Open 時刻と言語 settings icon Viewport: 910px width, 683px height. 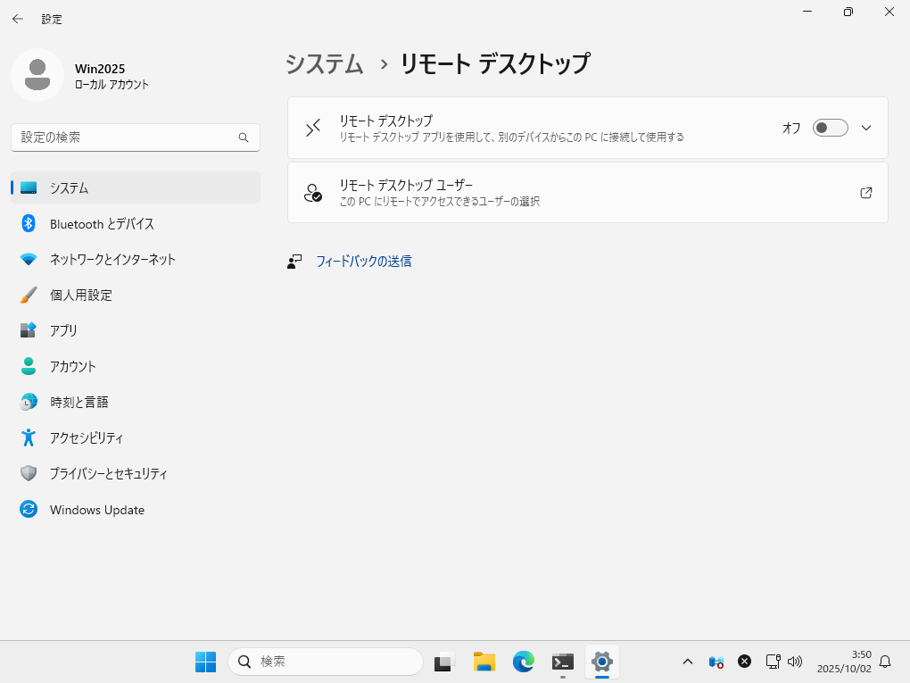(29, 402)
